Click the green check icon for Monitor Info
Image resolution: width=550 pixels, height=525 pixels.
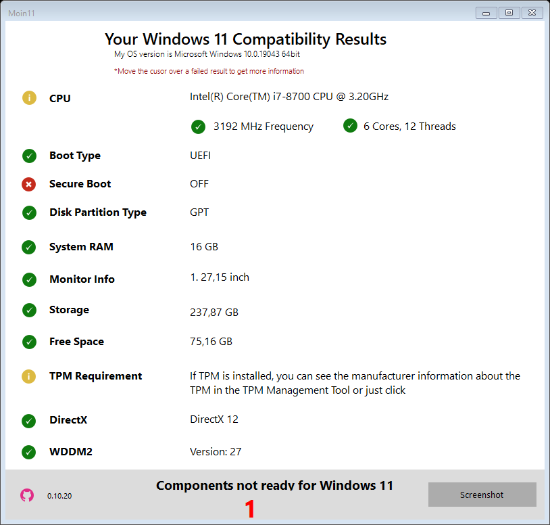29,280
